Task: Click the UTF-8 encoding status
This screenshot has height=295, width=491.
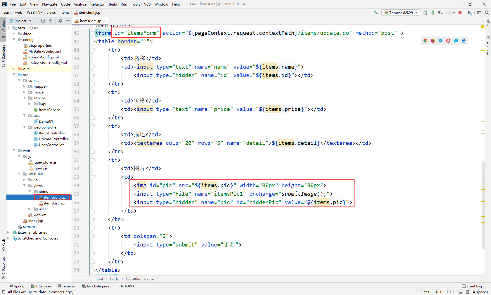Action: coord(450,292)
